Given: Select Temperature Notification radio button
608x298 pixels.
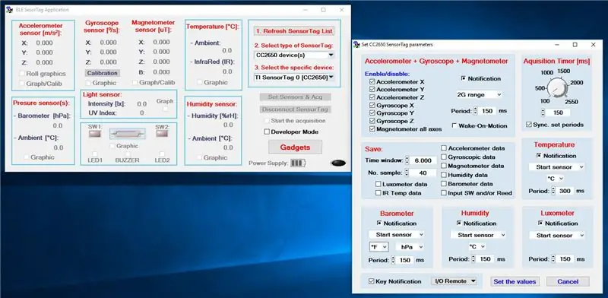Looking at the screenshot, I should 539,156.
